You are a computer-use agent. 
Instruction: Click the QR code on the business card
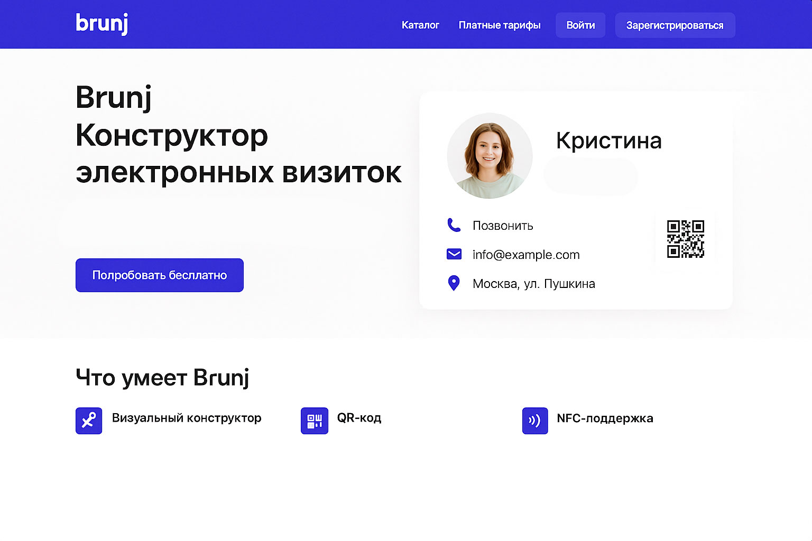pos(686,239)
